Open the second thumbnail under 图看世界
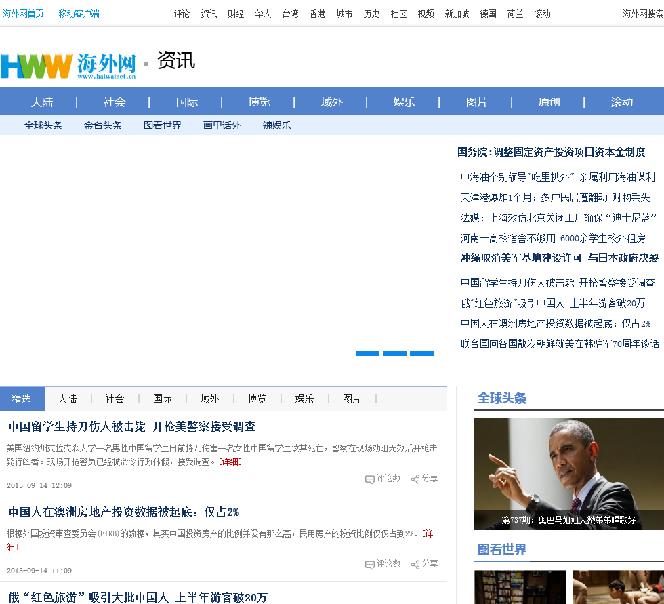Viewport: 664px width, 604px height. tap(618, 587)
